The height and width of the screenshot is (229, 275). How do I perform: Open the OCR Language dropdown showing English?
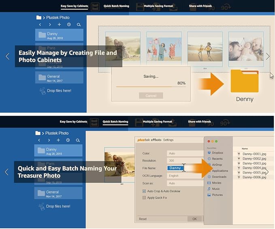pos(185,176)
